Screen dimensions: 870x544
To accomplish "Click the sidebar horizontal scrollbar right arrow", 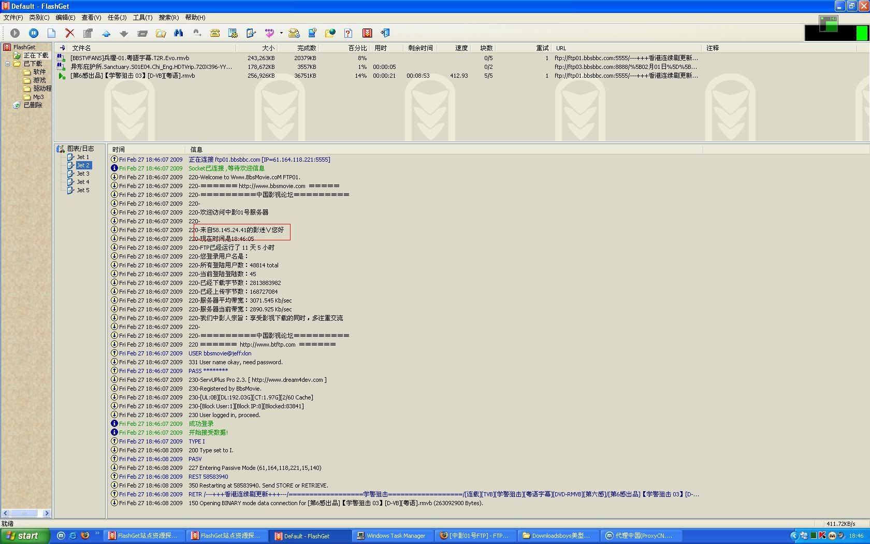I will [x=47, y=513].
